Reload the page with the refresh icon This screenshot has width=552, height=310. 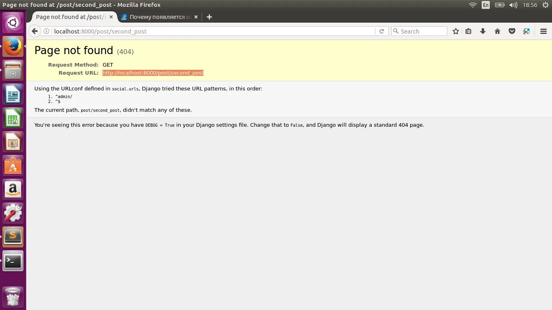pos(381,31)
